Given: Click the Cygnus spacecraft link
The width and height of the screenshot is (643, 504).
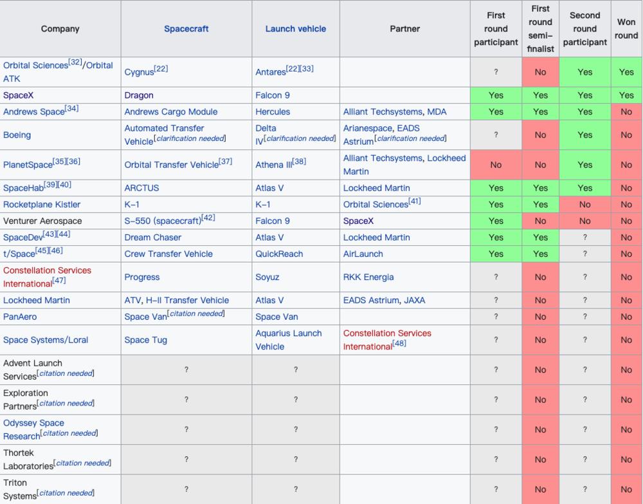Looking at the screenshot, I should pyautogui.click(x=138, y=72).
